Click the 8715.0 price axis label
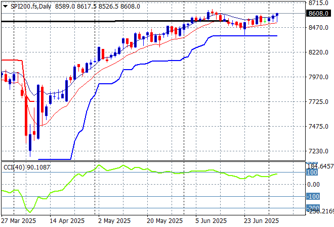The height and width of the screenshot is (227, 334). (319, 3)
